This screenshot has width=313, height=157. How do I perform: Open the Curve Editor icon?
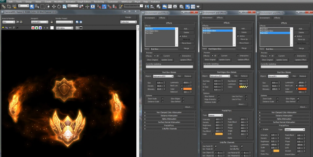170,6
